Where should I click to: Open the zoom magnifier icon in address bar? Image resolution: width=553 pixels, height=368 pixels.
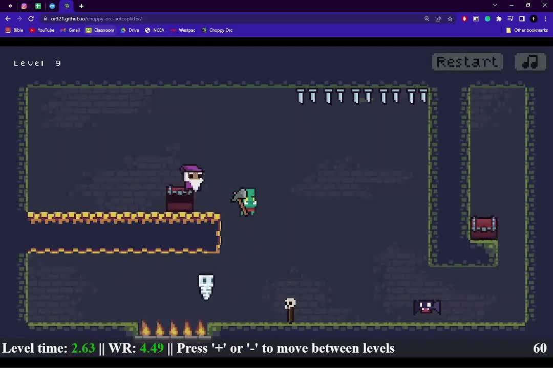coord(427,19)
